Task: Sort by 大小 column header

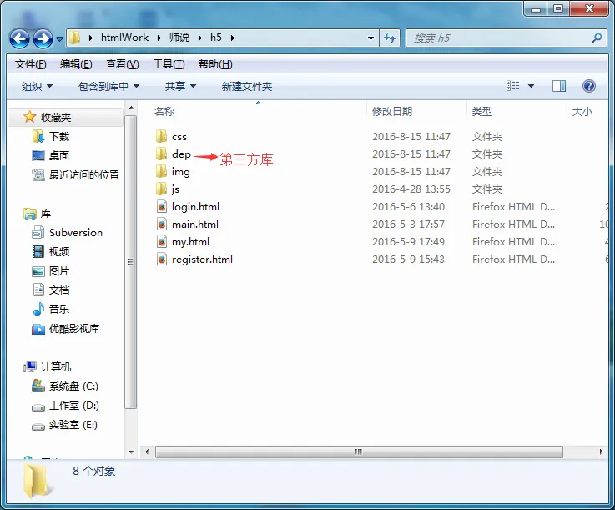Action: click(x=582, y=111)
